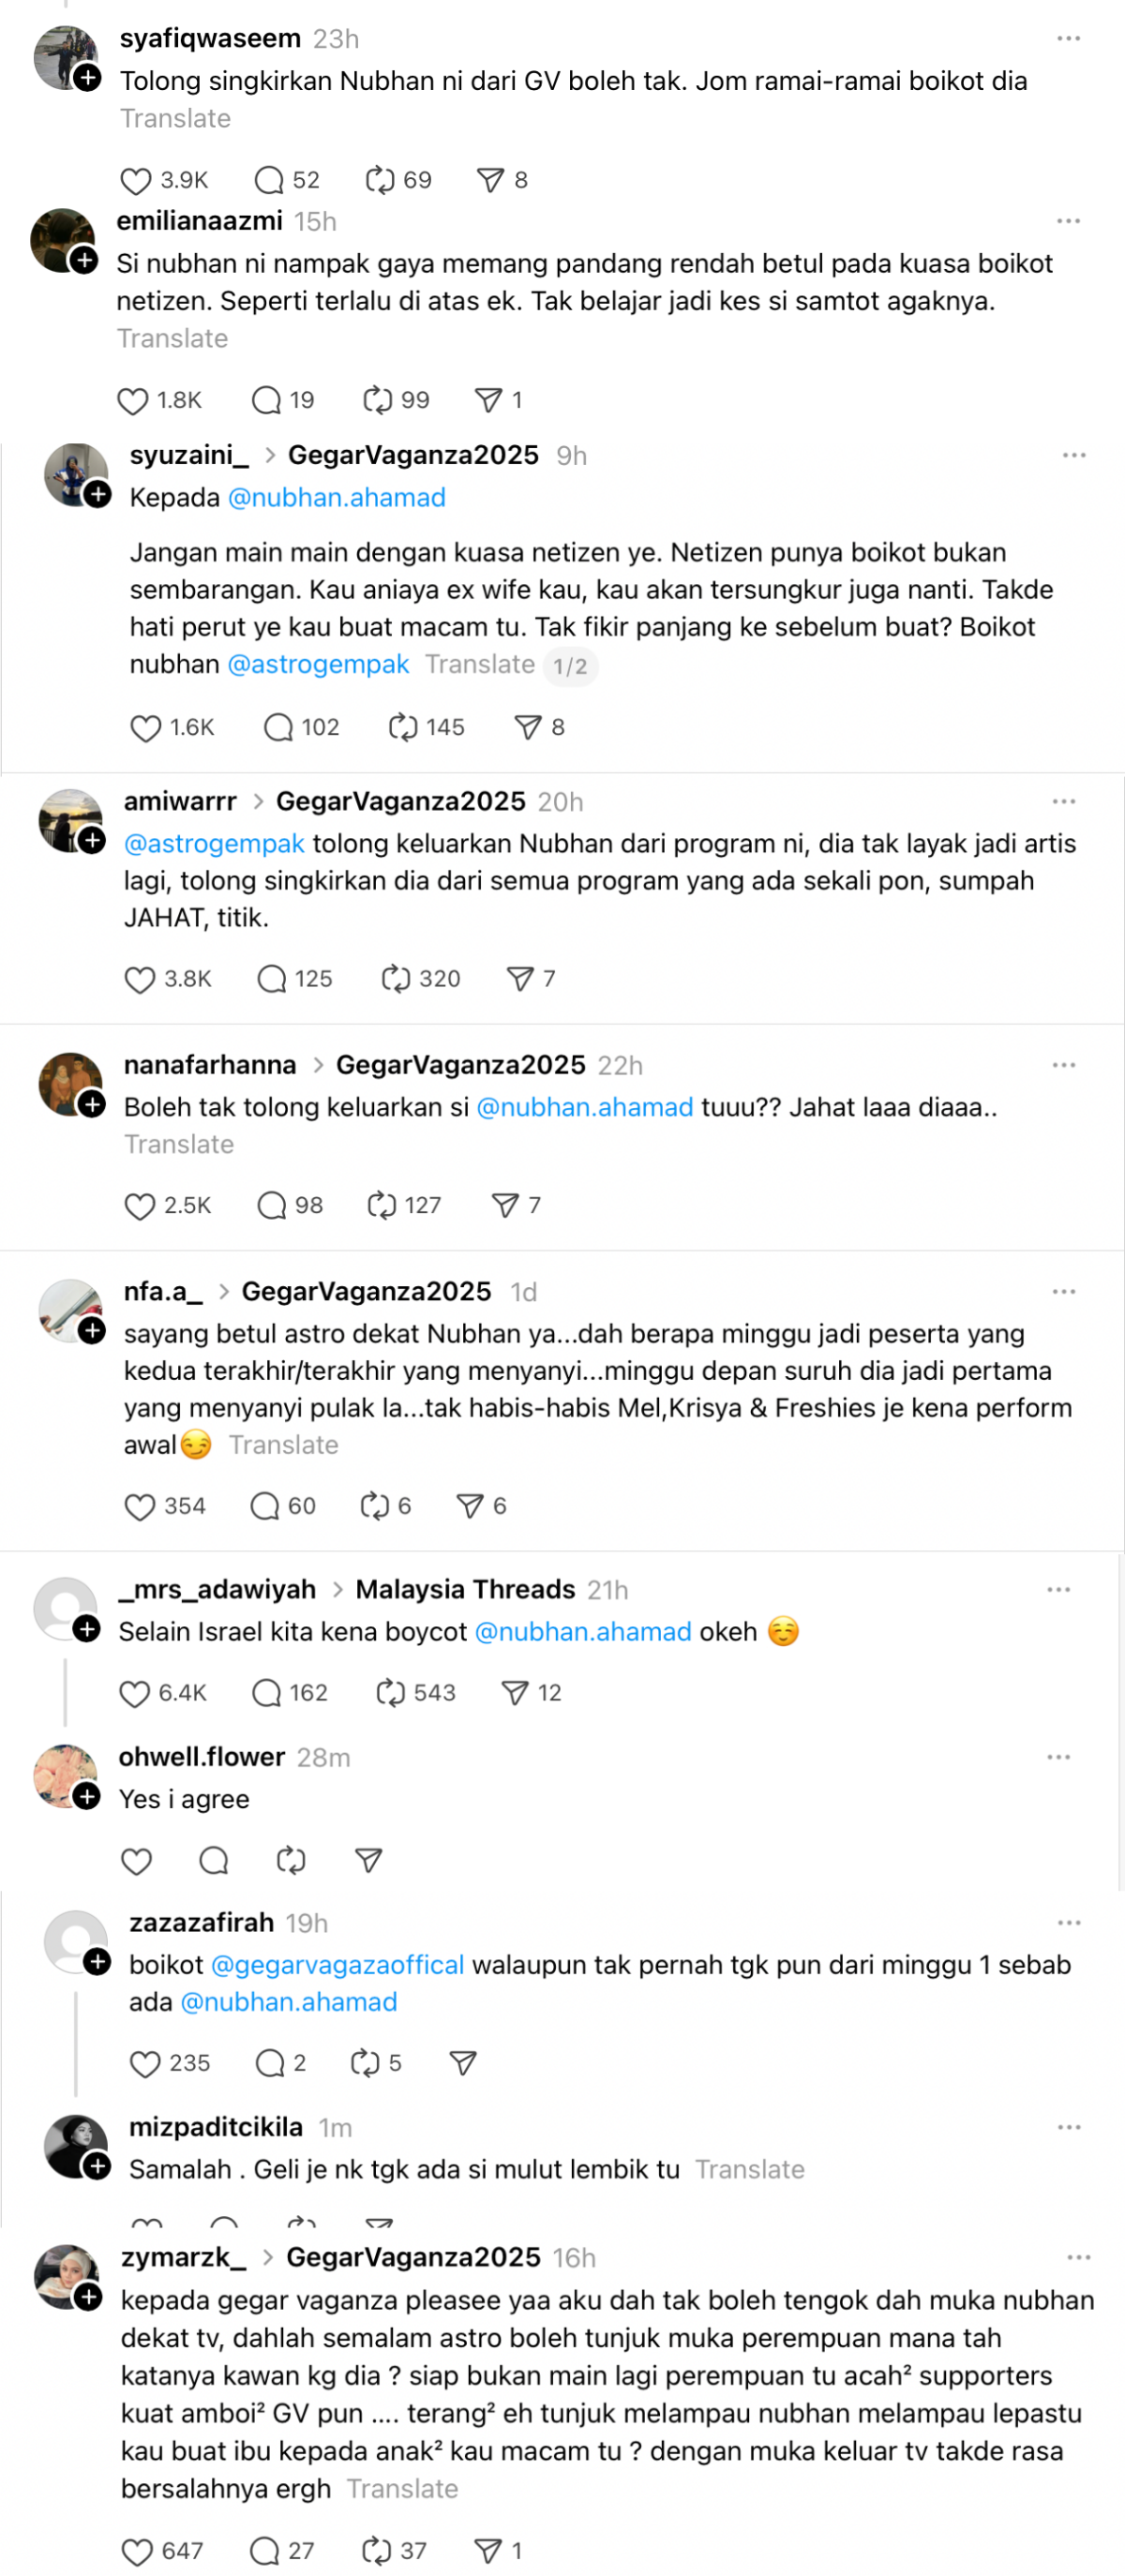This screenshot has width=1125, height=2576.
Task: Repost nanafarhanna's post
Action: coord(382,1206)
